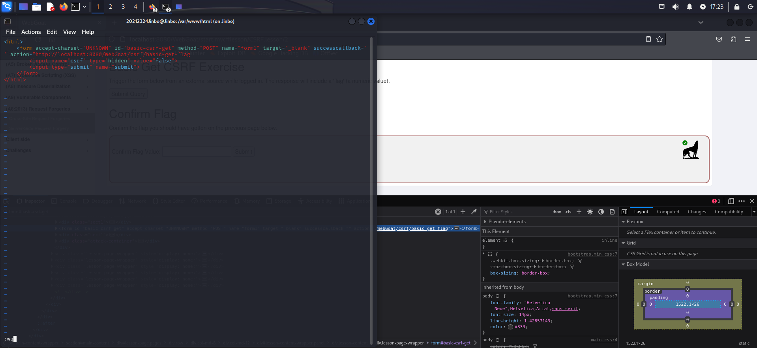Launch the text editor from the panel
Image resolution: width=757 pixels, height=348 pixels.
click(50, 7)
